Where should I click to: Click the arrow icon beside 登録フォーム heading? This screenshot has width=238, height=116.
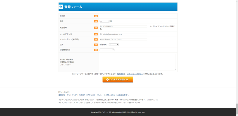pos(61,7)
